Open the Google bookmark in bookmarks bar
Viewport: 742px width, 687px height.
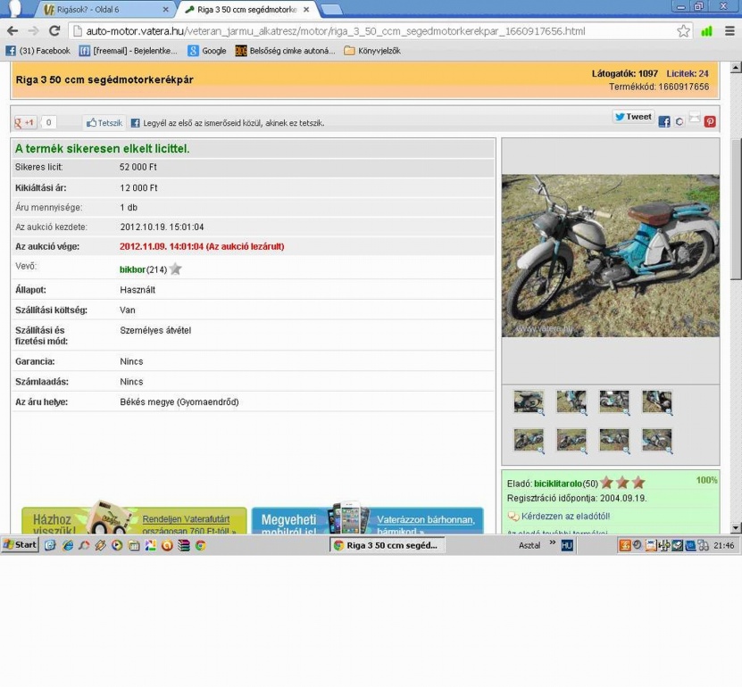206,51
